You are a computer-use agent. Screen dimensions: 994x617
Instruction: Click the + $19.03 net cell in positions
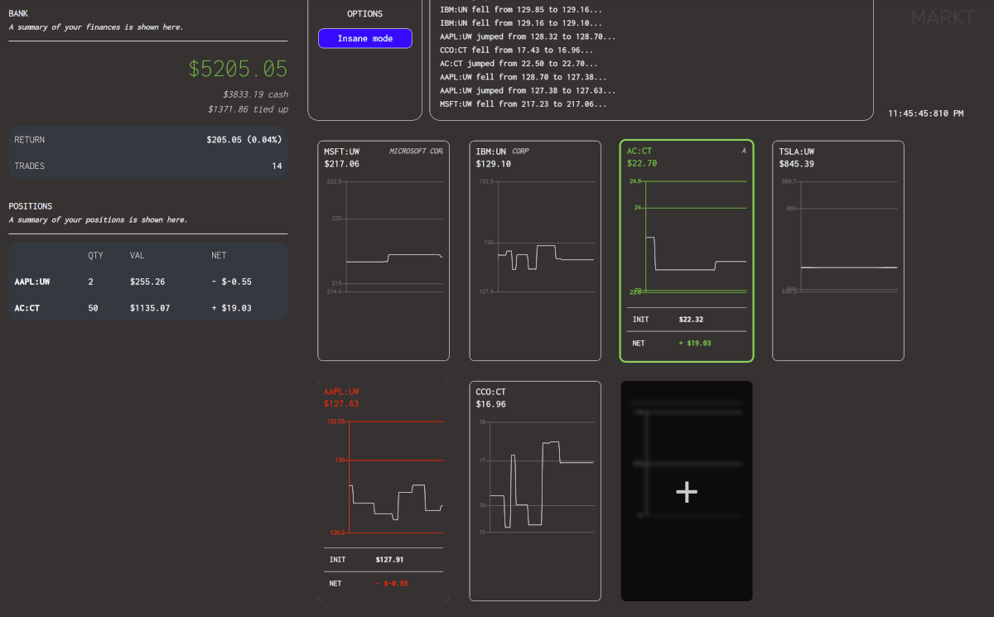pyautogui.click(x=231, y=307)
